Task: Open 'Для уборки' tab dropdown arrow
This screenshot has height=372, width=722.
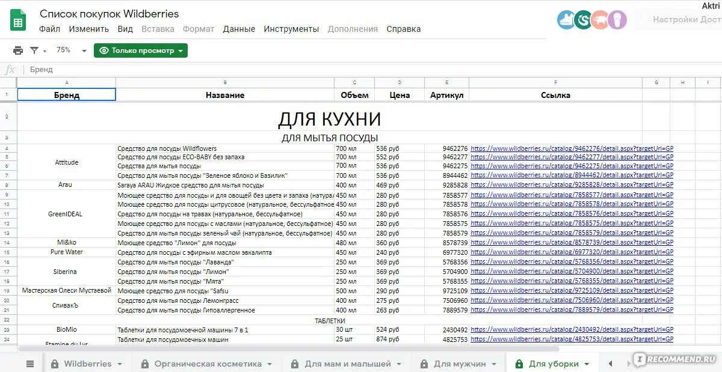Action: [587, 364]
